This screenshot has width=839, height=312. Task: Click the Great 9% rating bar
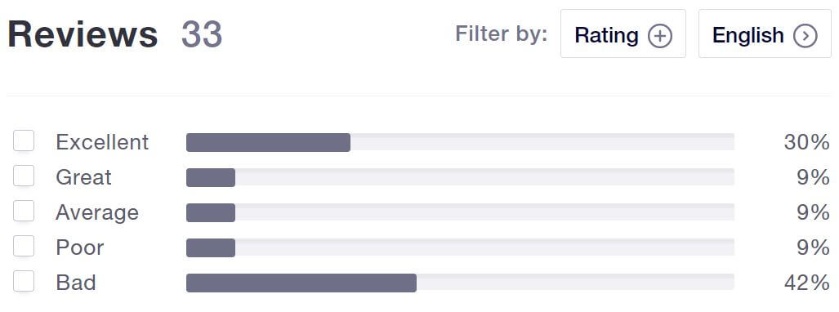(x=460, y=178)
